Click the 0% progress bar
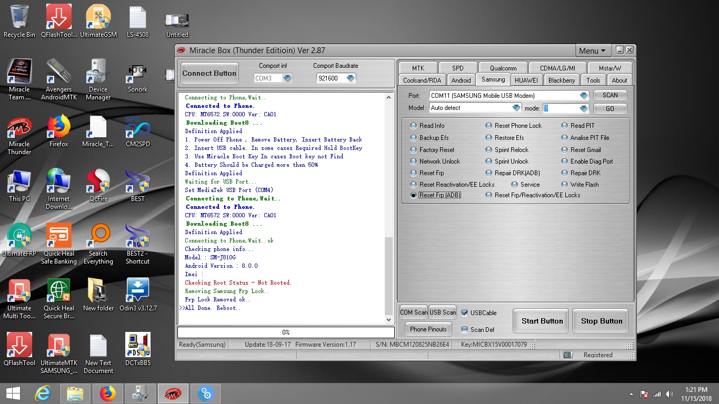The image size is (719, 404). tap(286, 332)
